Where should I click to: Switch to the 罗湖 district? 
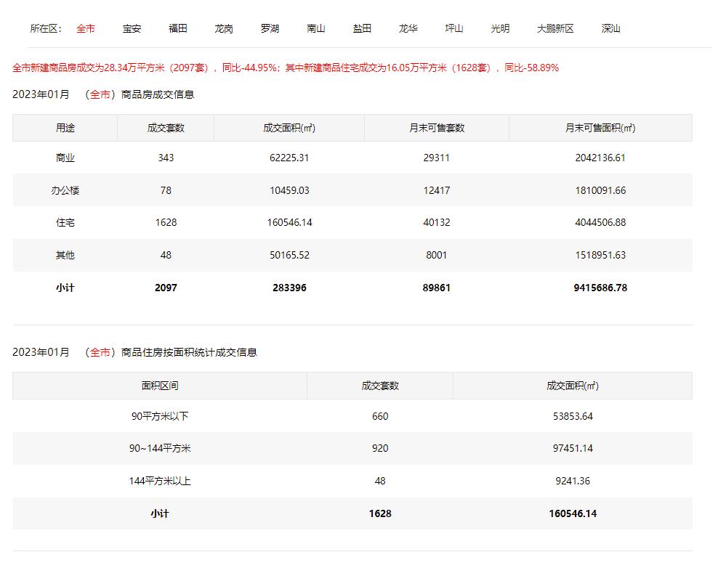(270, 28)
